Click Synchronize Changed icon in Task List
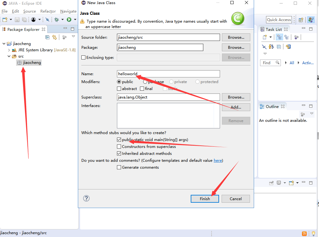The width and height of the screenshot is (319, 237). pyautogui.click(x=288, y=47)
